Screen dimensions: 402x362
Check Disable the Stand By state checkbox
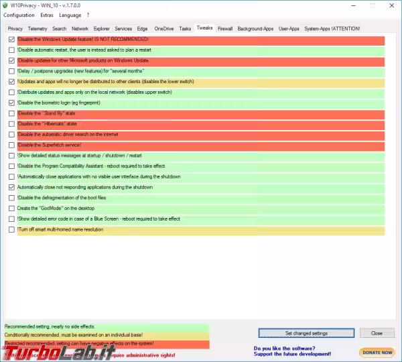[x=11, y=113]
